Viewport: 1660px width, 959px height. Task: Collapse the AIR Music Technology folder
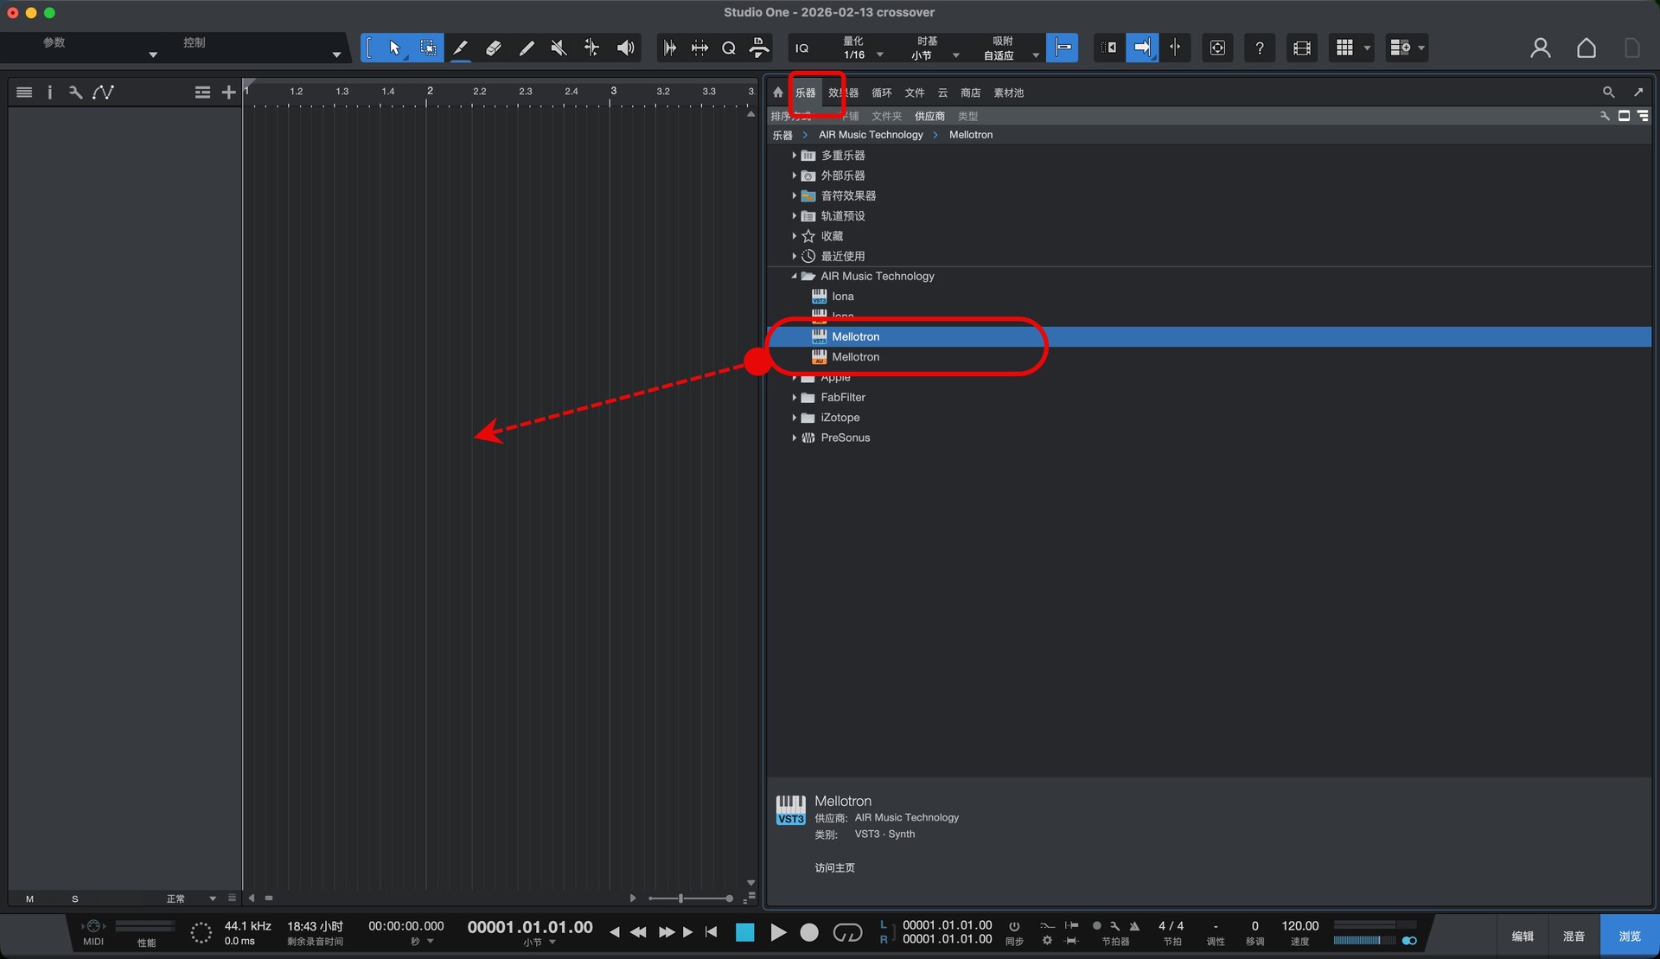(x=794, y=277)
